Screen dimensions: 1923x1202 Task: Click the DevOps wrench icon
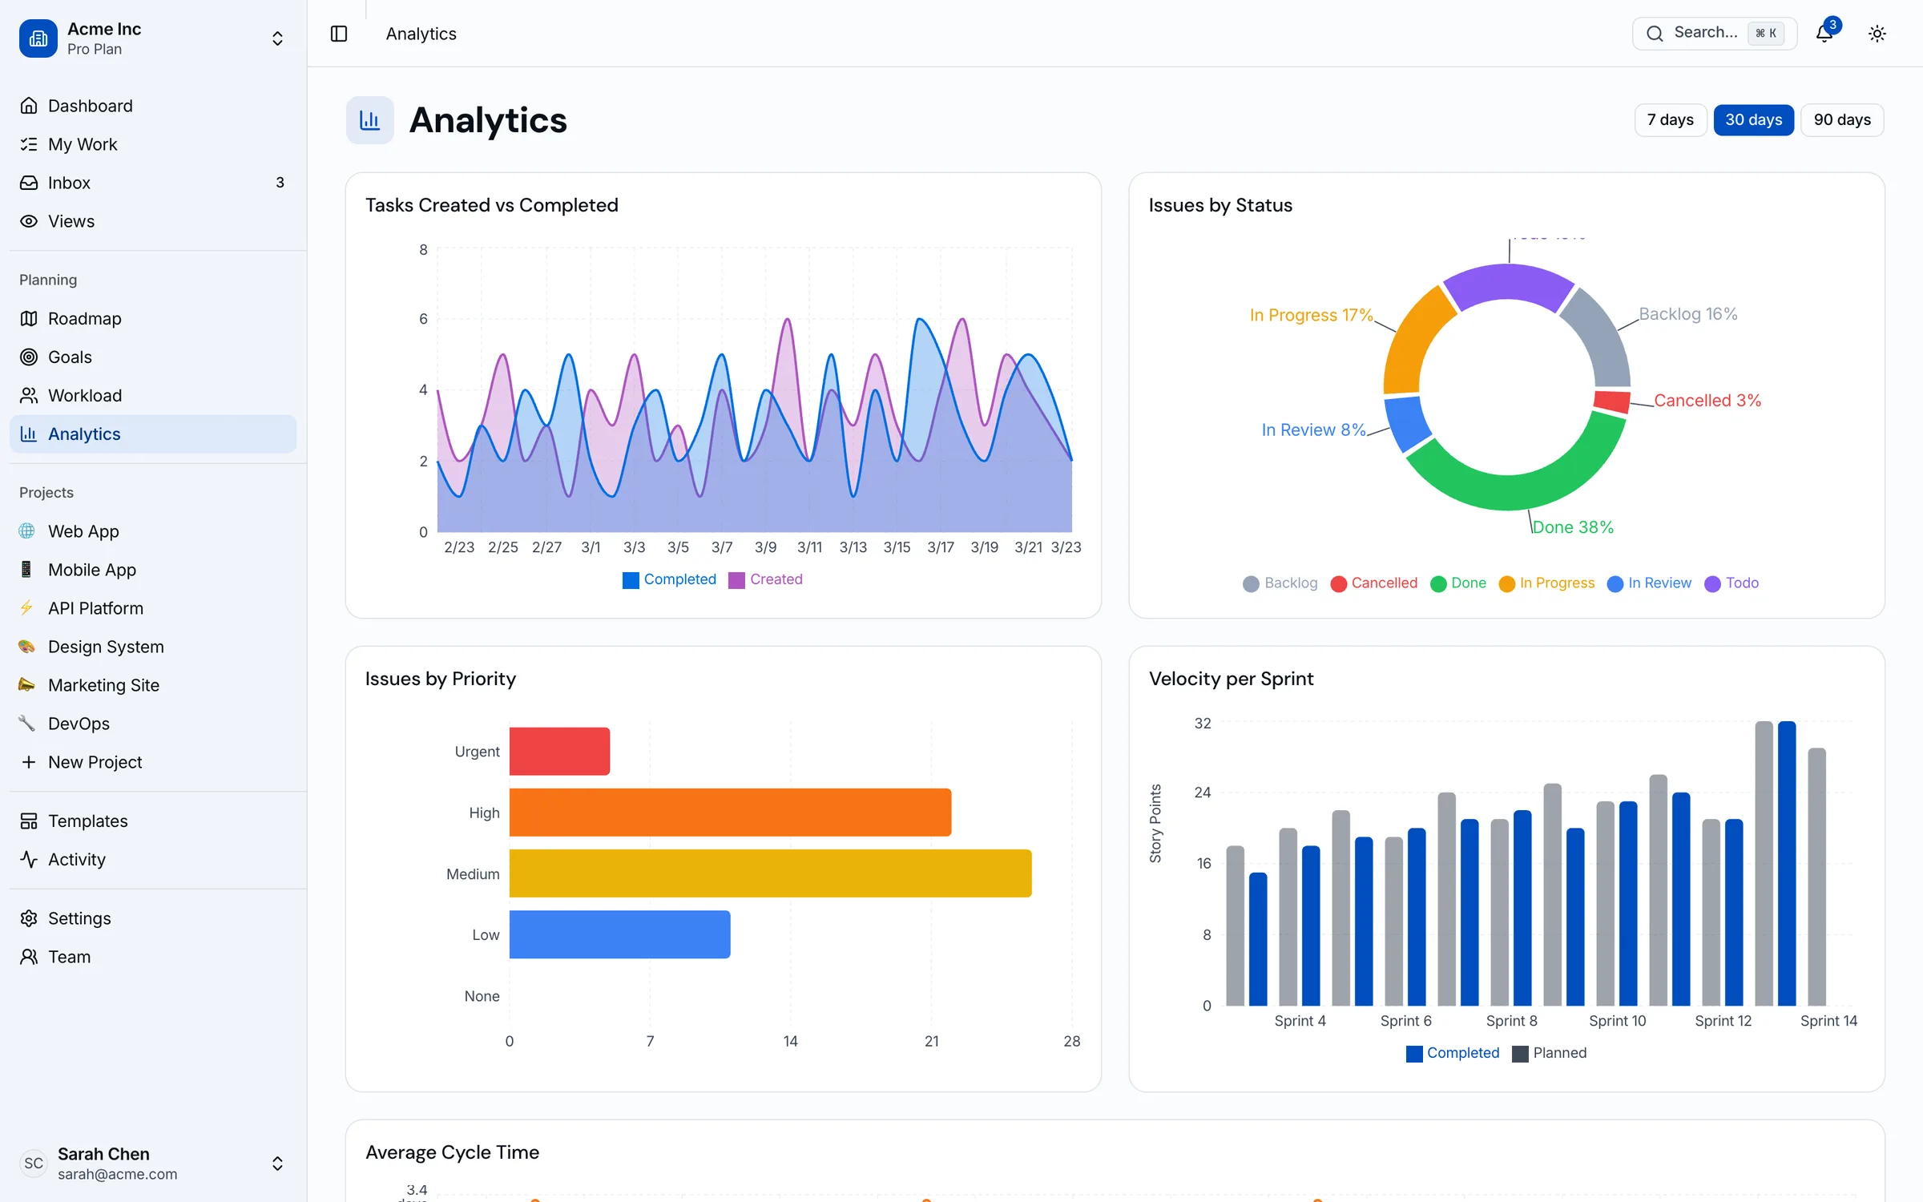click(26, 724)
